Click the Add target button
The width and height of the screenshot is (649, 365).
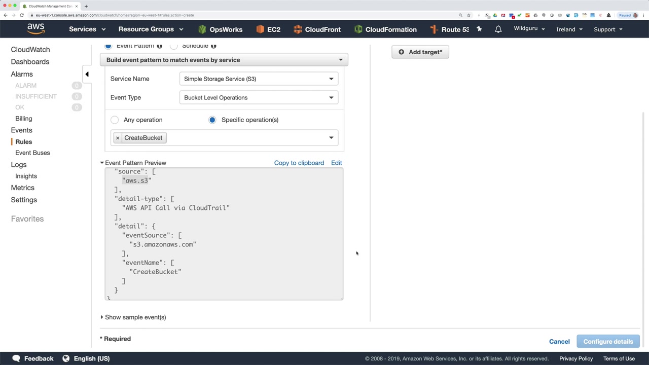pyautogui.click(x=420, y=52)
